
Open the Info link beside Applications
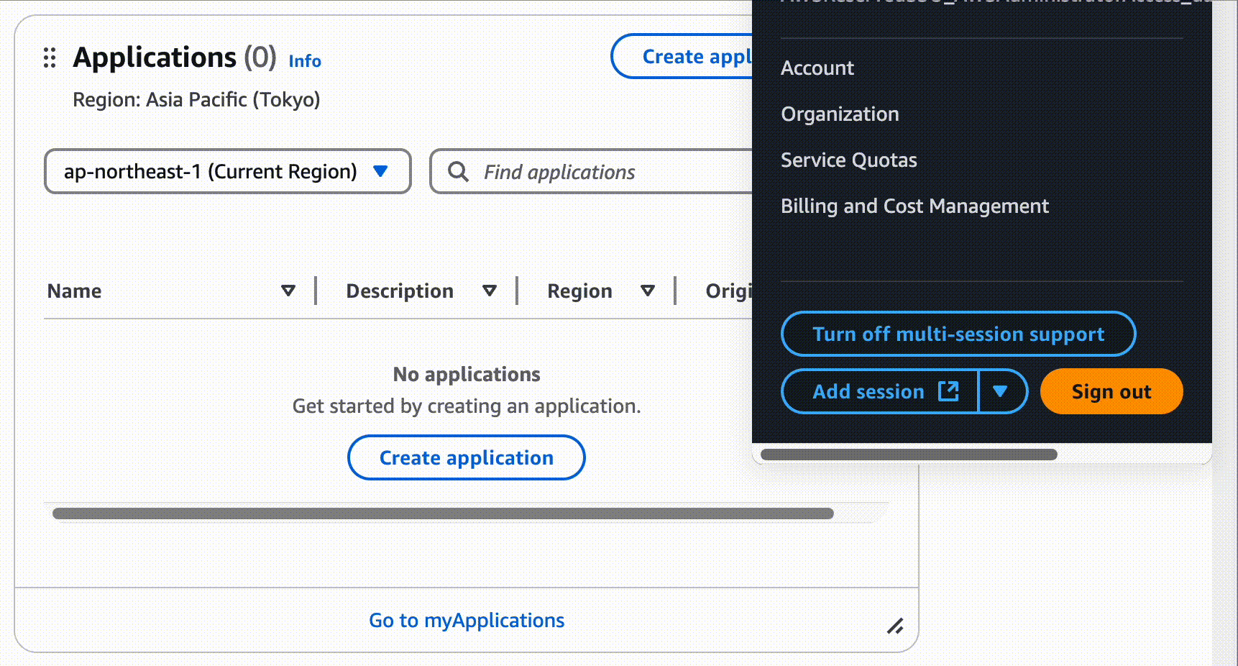pyautogui.click(x=305, y=61)
